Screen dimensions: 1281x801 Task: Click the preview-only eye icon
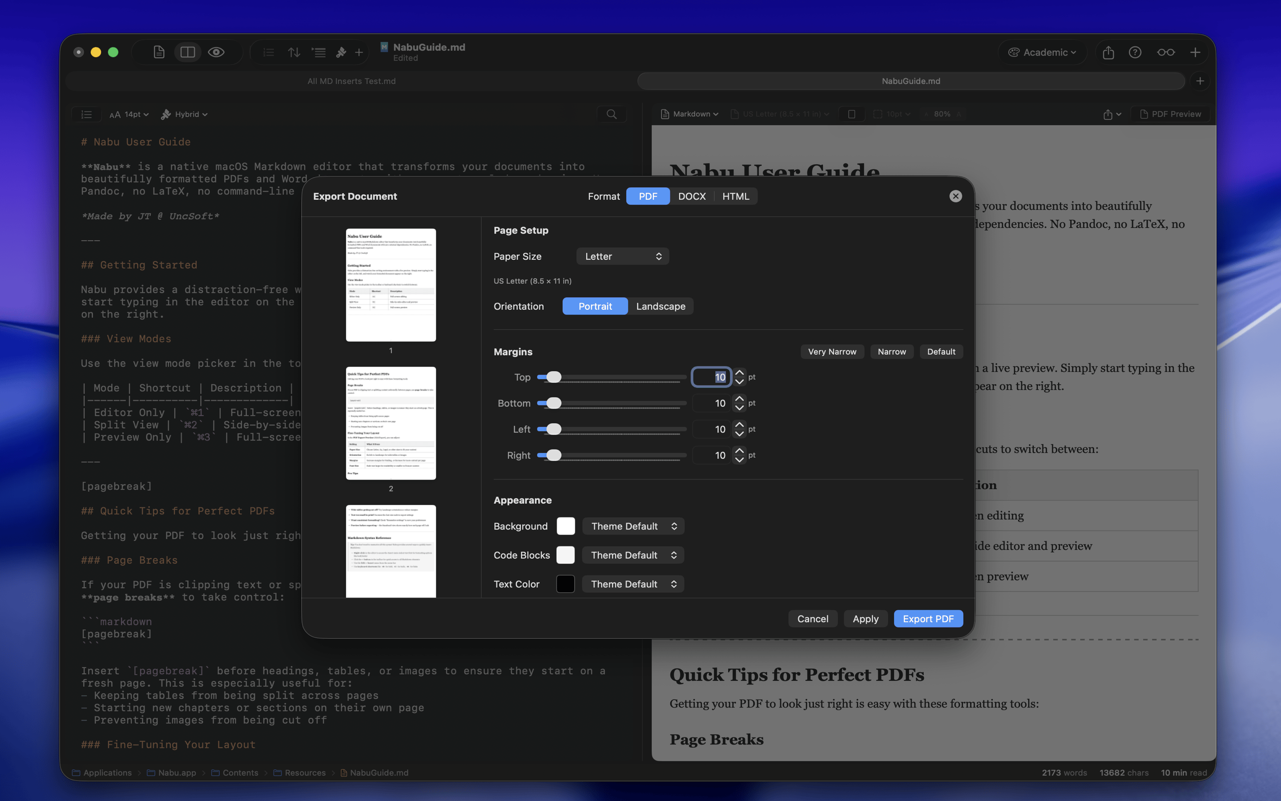click(216, 52)
